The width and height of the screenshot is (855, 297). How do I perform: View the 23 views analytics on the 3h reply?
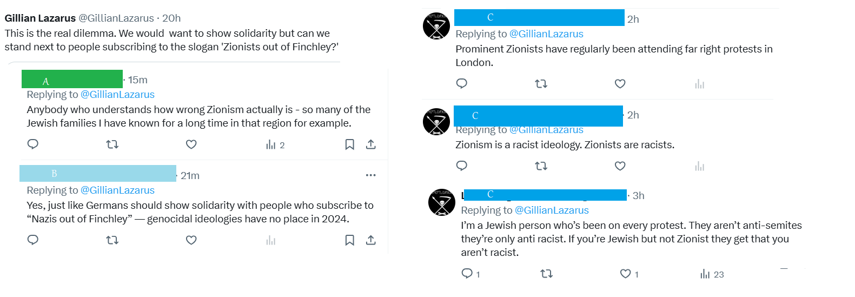click(712, 274)
